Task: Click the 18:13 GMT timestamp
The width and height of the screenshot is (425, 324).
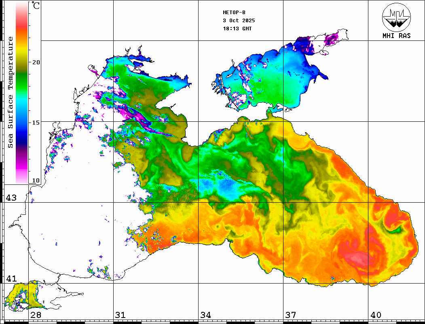Action: (237, 29)
